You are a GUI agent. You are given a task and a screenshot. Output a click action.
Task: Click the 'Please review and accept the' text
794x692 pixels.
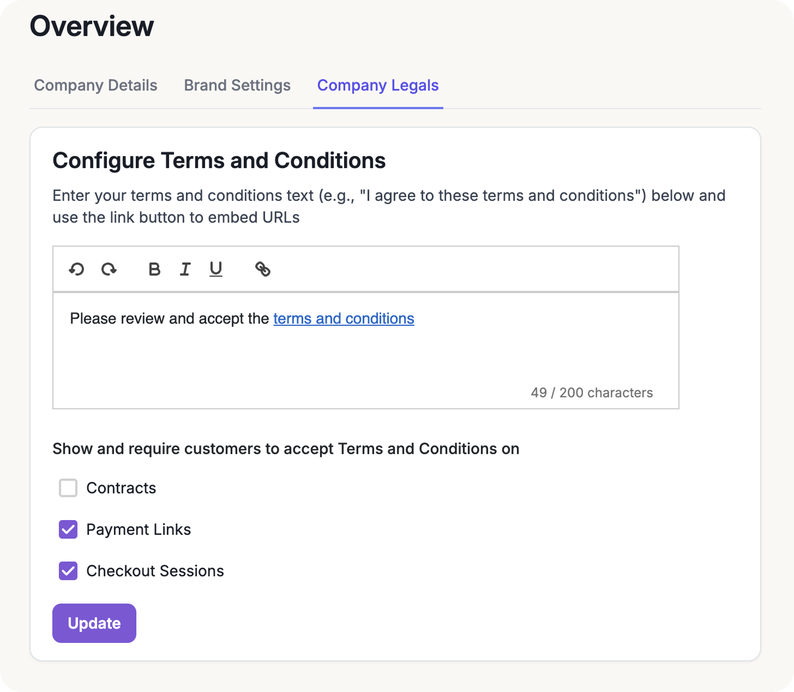(x=170, y=319)
